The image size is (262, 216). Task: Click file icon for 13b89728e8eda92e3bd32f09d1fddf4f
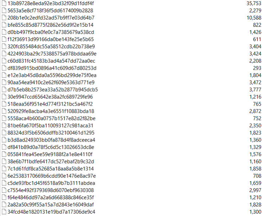pos(4,3)
